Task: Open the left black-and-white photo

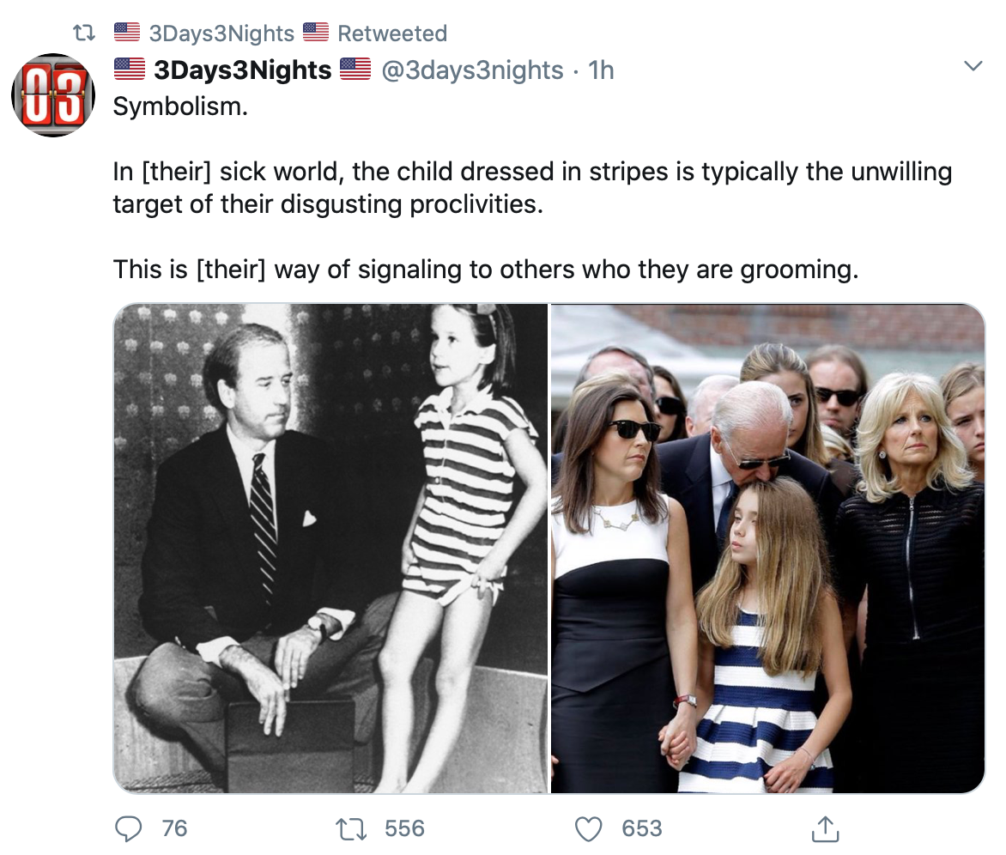Action: pos(330,548)
